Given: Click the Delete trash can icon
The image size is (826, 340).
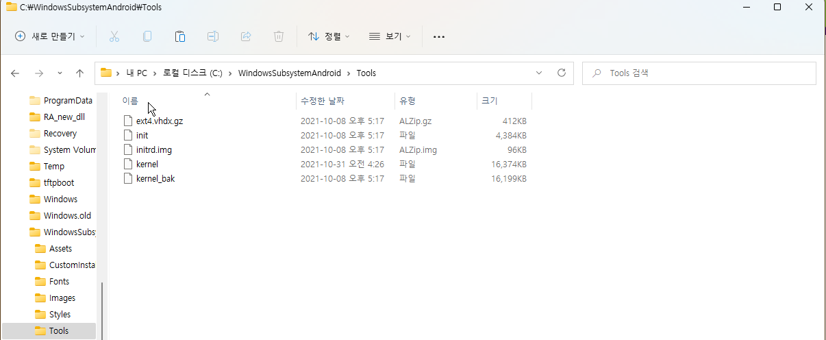Looking at the screenshot, I should (x=279, y=36).
